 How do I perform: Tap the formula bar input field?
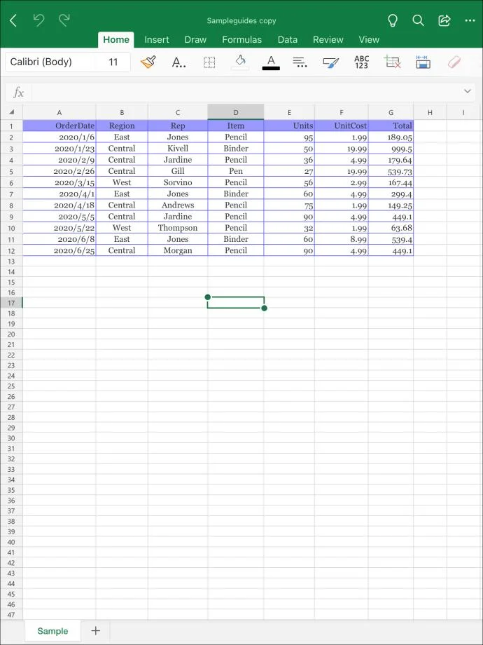(246, 92)
